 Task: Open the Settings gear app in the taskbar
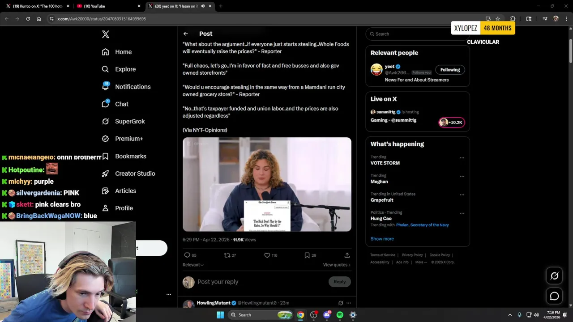click(353, 315)
